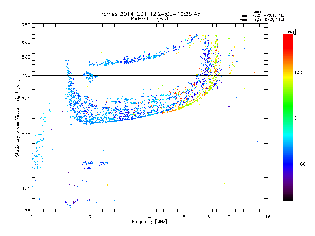The height and width of the screenshot is (236, 315).
Task: Click the colorbar tick label '100'
Action: (x=298, y=72)
